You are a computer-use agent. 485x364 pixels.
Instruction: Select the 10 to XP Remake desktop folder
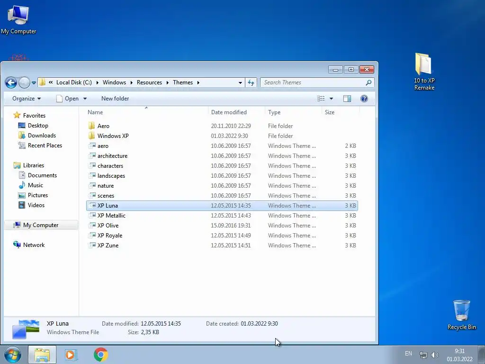(424, 72)
